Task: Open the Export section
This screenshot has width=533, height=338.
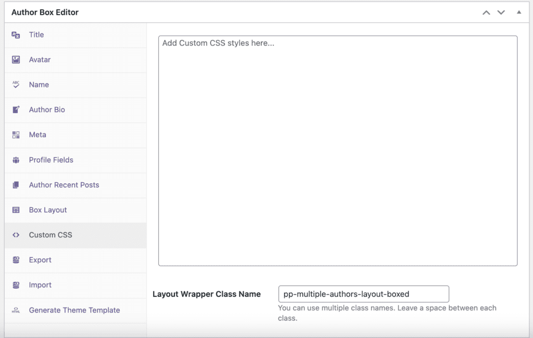Action: [x=41, y=260]
